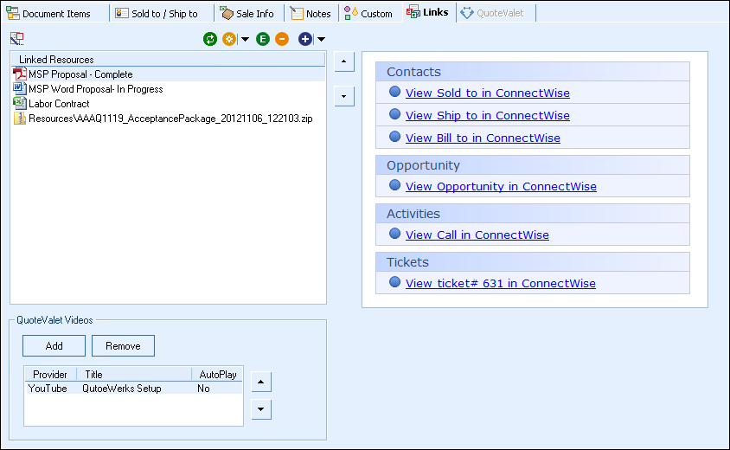The width and height of the screenshot is (730, 450).
Task: Select the Labor Contract spreadsheet resource
Action: [x=169, y=104]
